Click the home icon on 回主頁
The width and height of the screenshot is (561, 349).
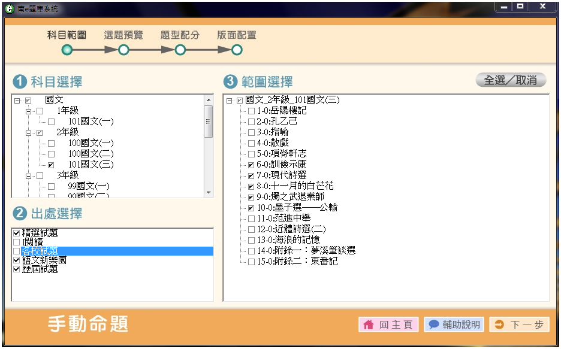tap(369, 325)
